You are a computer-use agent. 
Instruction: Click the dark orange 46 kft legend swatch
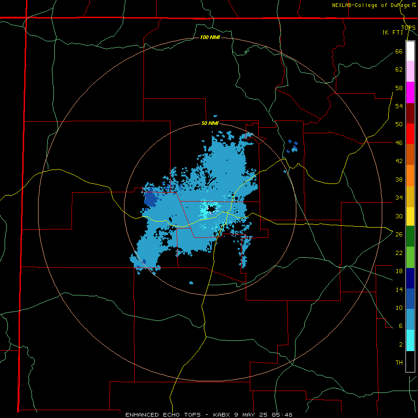click(410, 155)
